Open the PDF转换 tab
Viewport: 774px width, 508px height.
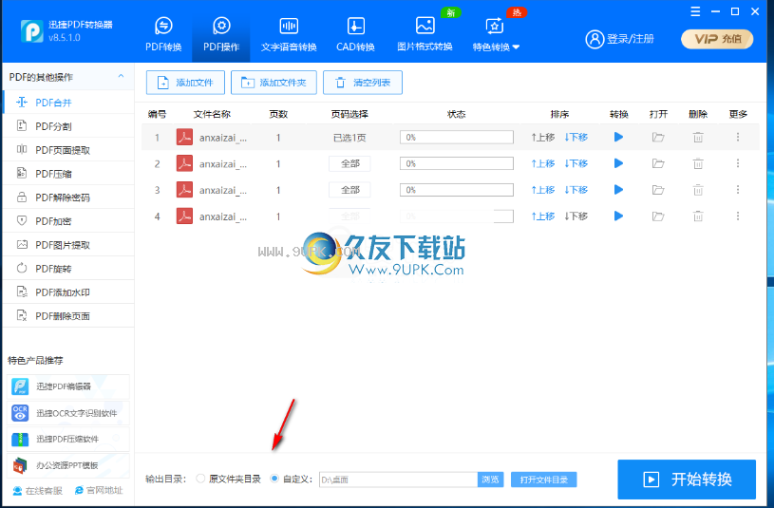pos(163,34)
